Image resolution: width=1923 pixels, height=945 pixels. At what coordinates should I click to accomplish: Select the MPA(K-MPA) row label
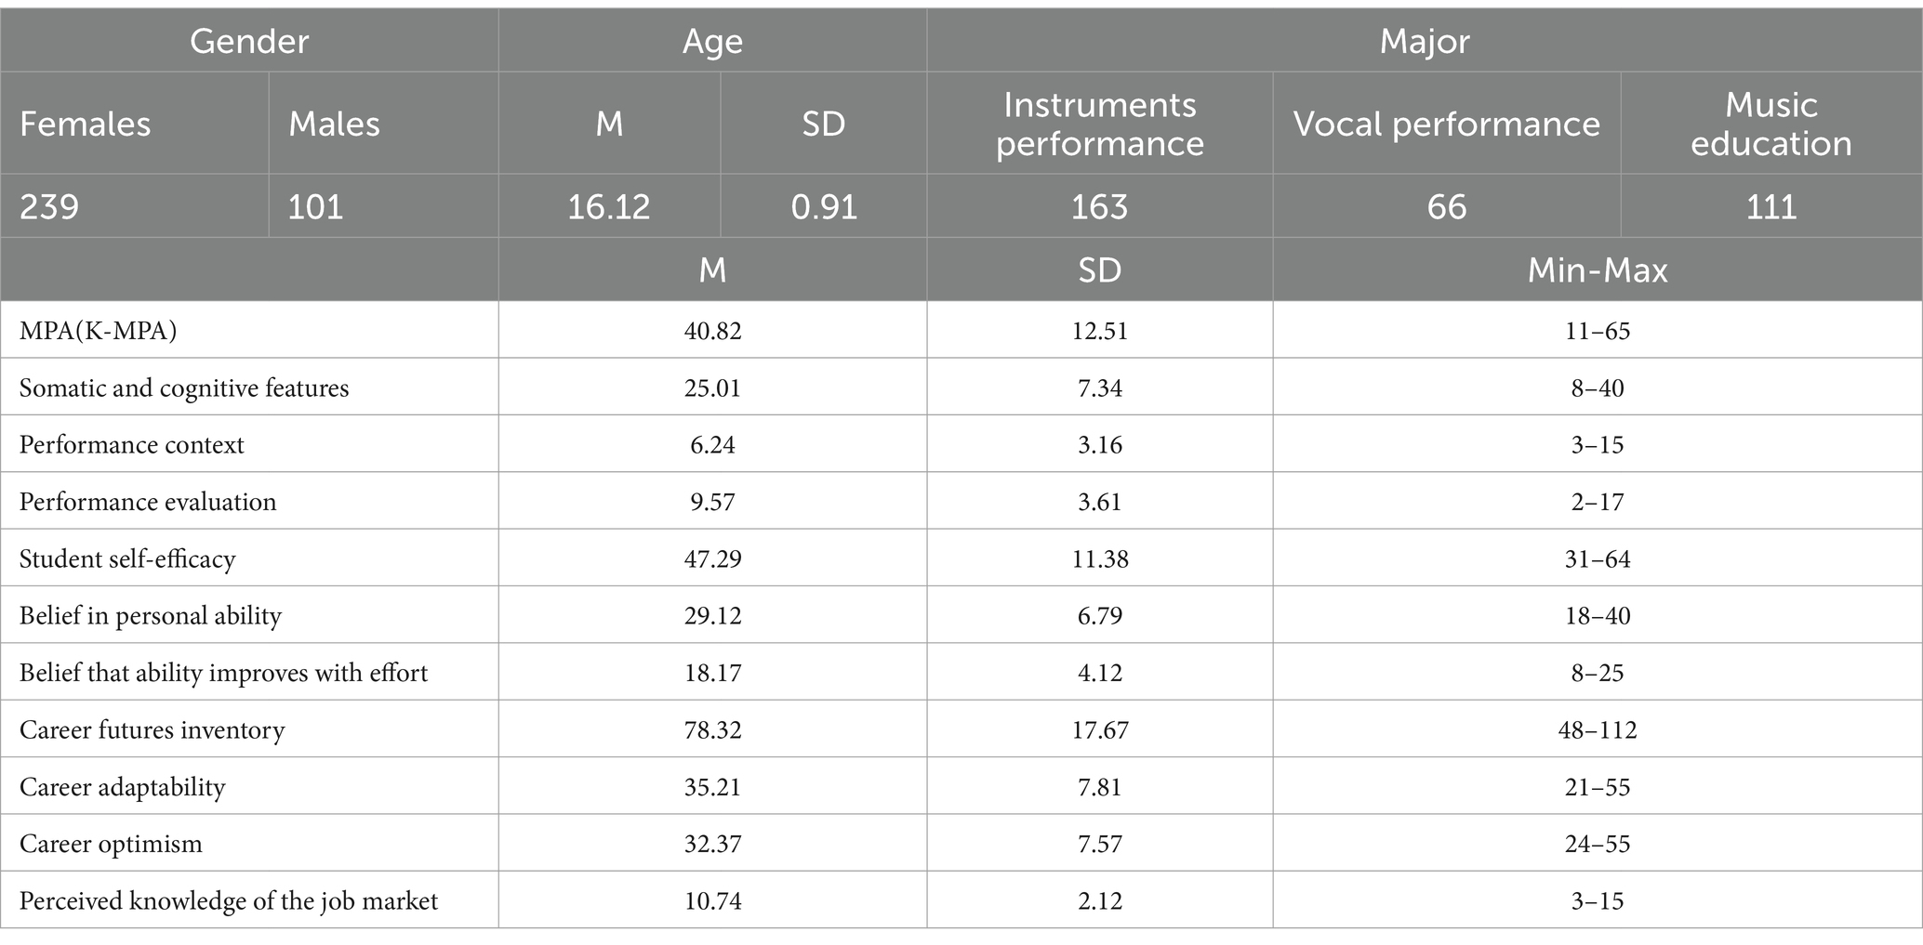pyautogui.click(x=98, y=331)
